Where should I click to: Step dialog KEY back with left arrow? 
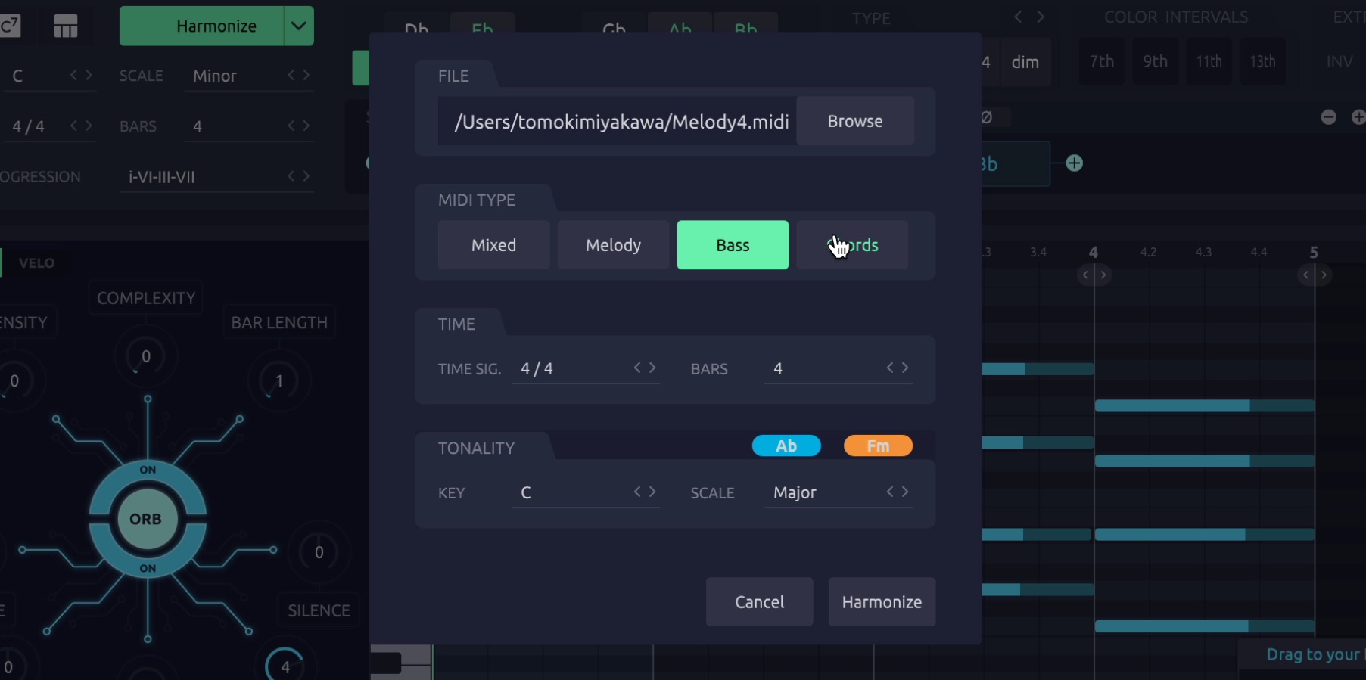[x=637, y=492]
